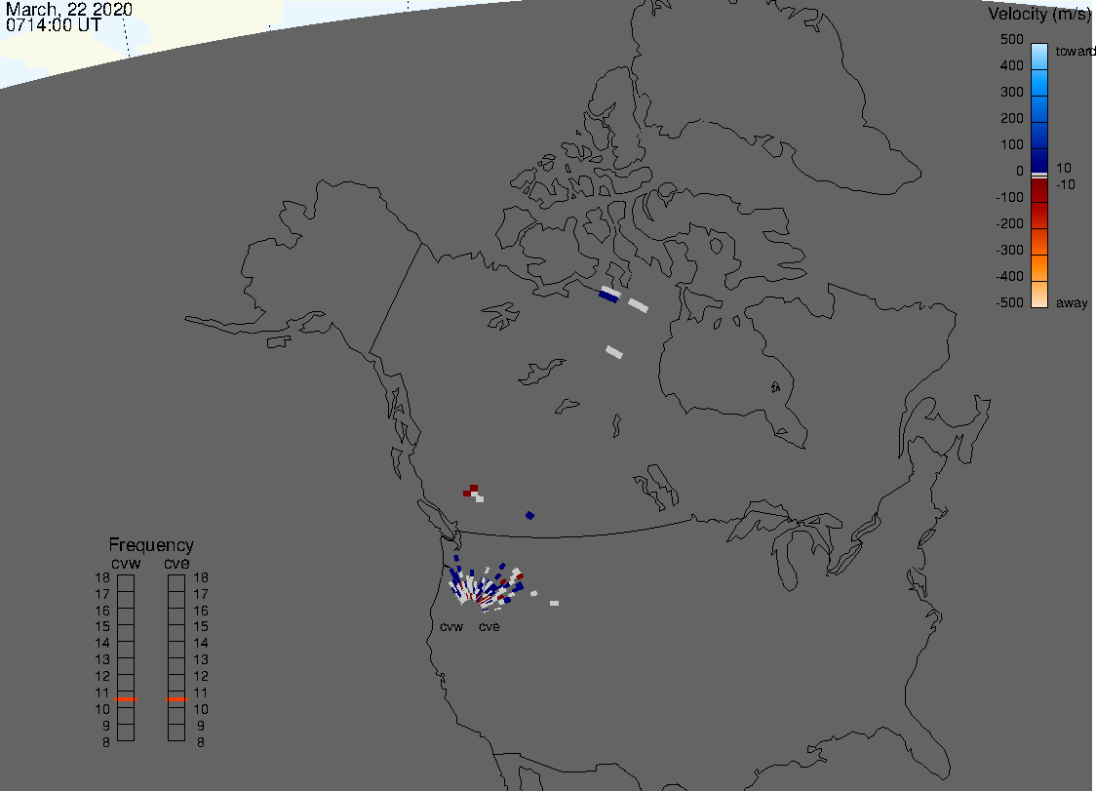This screenshot has width=1096, height=791.
Task: Click the "500" value on the velocity scale
Action: pos(1011,39)
